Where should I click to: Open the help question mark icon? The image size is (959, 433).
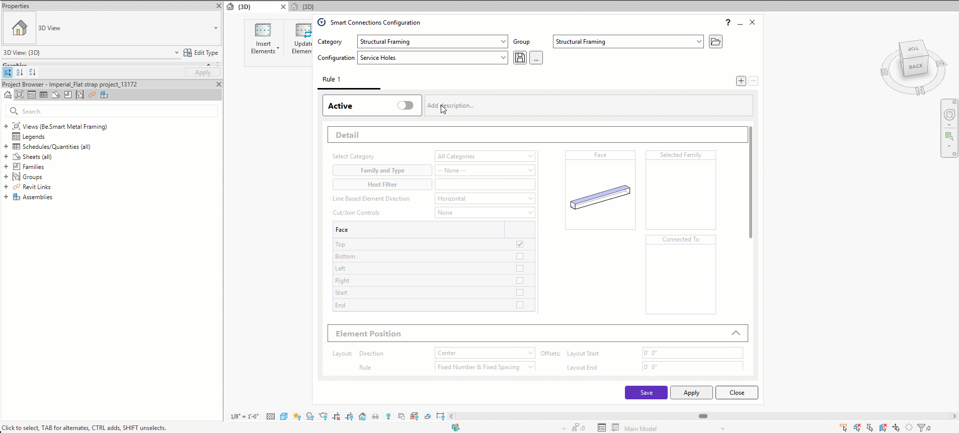(x=728, y=22)
